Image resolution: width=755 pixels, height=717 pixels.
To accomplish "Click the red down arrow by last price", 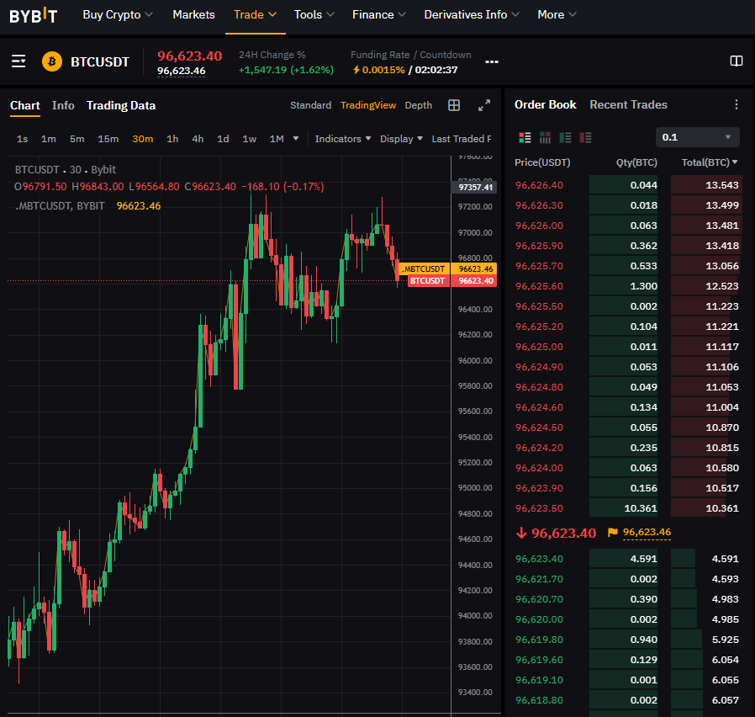I will tap(521, 533).
